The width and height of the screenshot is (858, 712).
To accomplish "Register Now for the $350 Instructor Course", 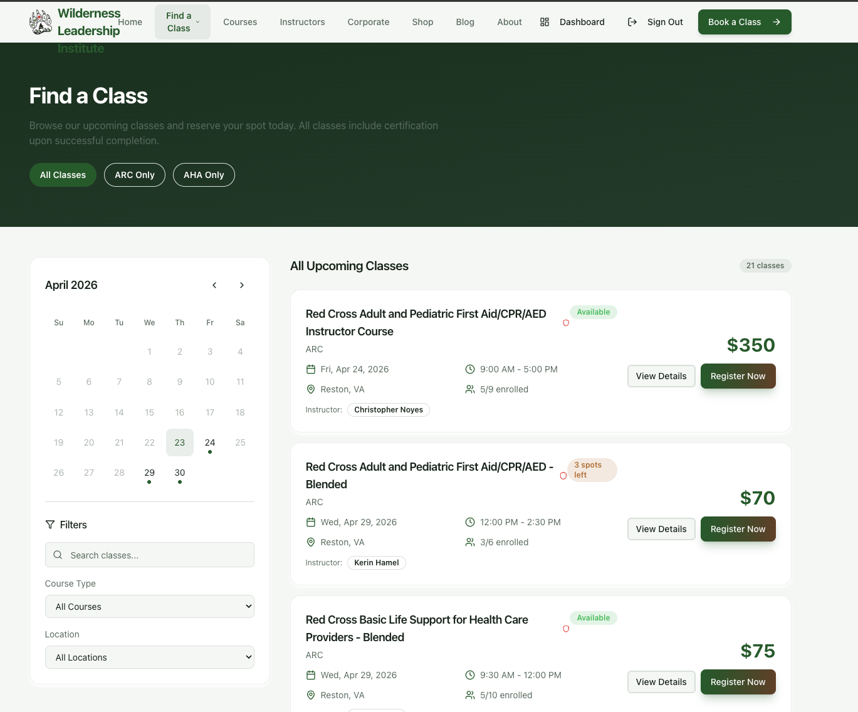I will pos(738,376).
